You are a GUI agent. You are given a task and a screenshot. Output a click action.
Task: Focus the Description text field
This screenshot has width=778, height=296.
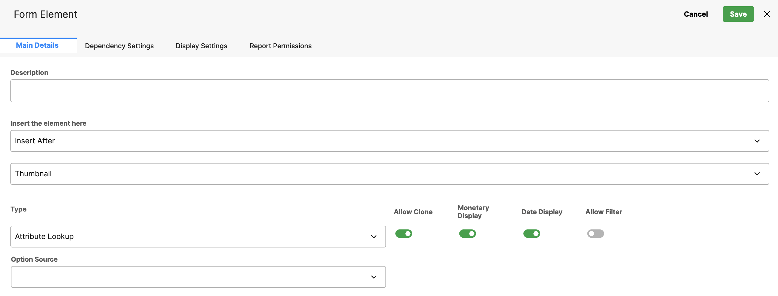coord(389,91)
